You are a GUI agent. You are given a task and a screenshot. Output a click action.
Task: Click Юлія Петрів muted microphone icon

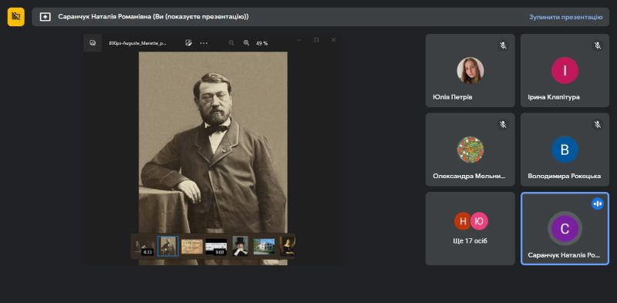503,45
